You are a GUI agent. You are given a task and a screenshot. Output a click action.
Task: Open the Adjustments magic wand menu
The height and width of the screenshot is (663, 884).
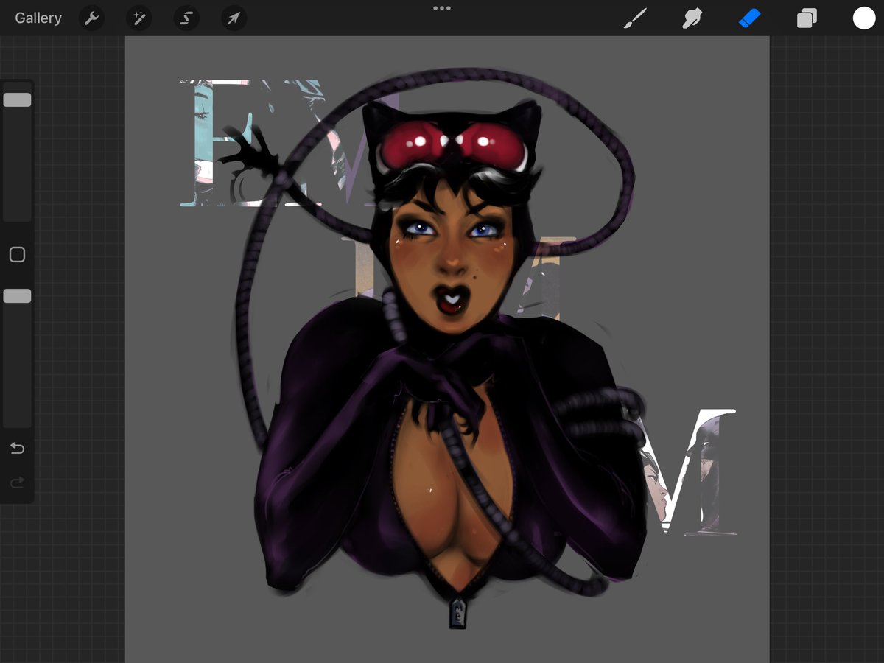coord(138,18)
